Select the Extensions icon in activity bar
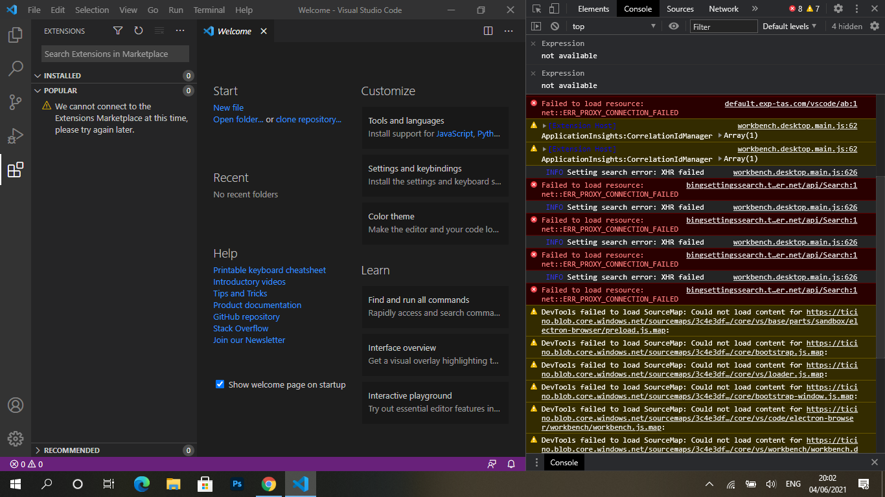The height and width of the screenshot is (497, 885). click(x=16, y=170)
